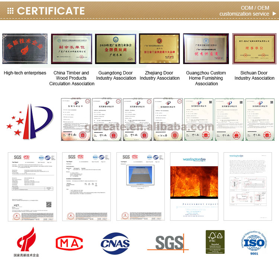The width and height of the screenshot is (279, 268).
Task: Click the large gray SGS logo
Action: pos(168,243)
